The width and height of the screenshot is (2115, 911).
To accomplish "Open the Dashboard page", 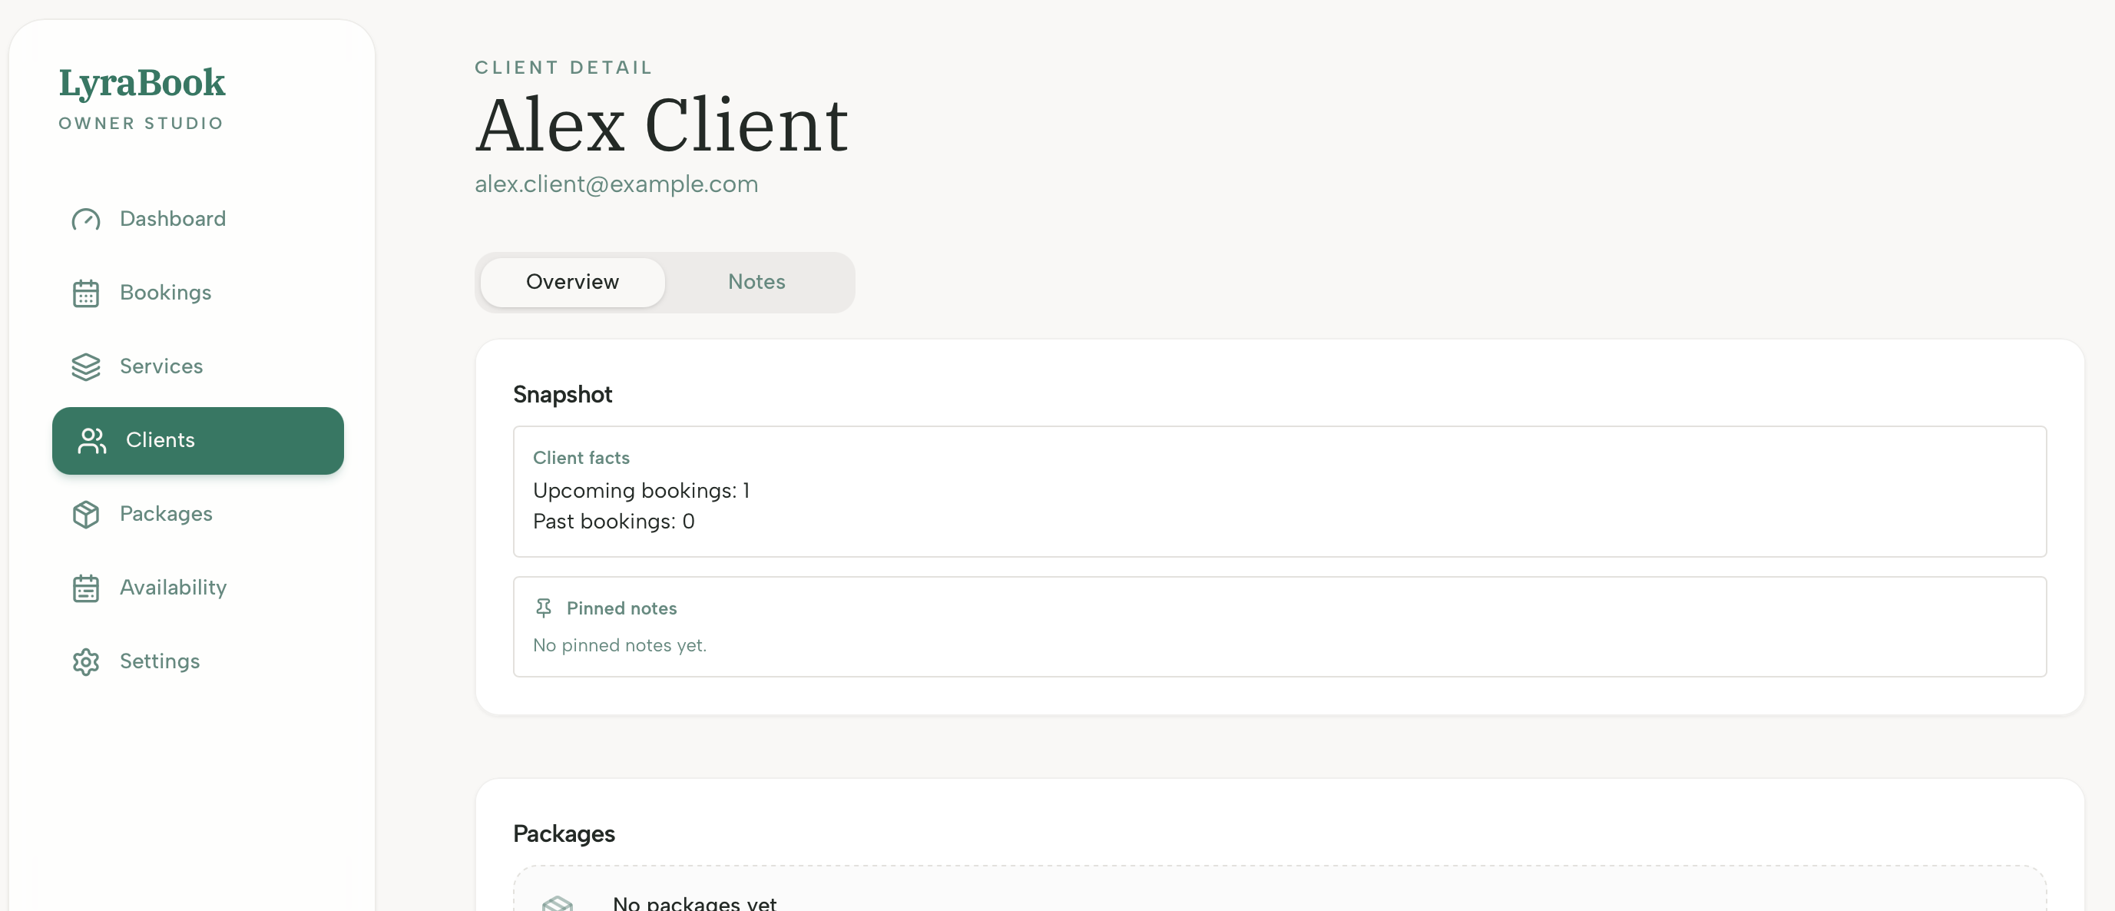I will coord(173,218).
